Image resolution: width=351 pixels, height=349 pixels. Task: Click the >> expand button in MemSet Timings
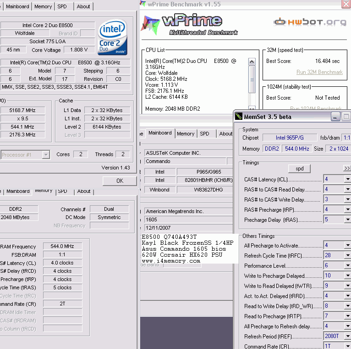(347, 168)
